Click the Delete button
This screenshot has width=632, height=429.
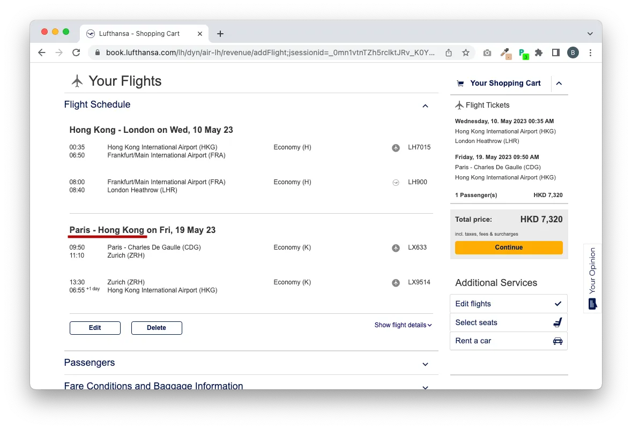coord(157,328)
